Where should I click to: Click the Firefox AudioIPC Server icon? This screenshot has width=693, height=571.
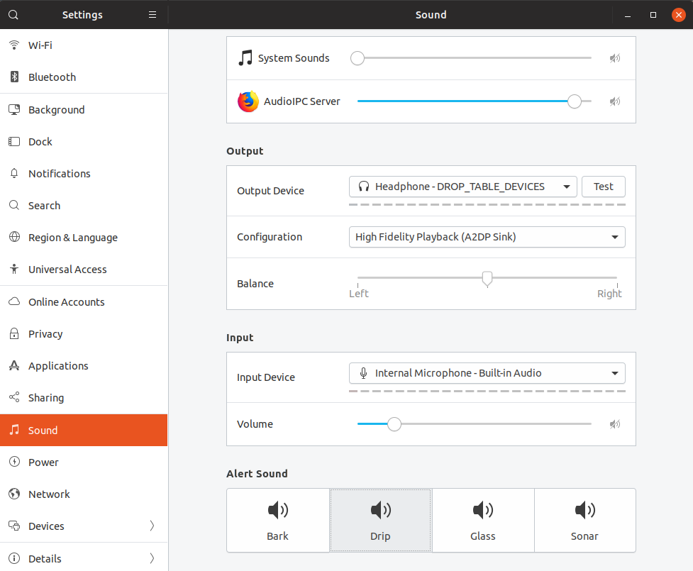tap(248, 101)
